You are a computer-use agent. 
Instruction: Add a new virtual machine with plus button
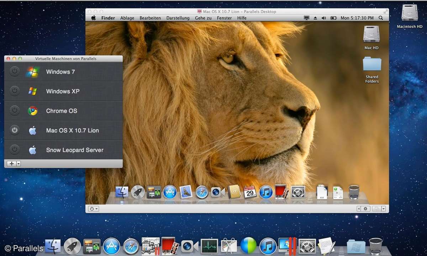12,164
